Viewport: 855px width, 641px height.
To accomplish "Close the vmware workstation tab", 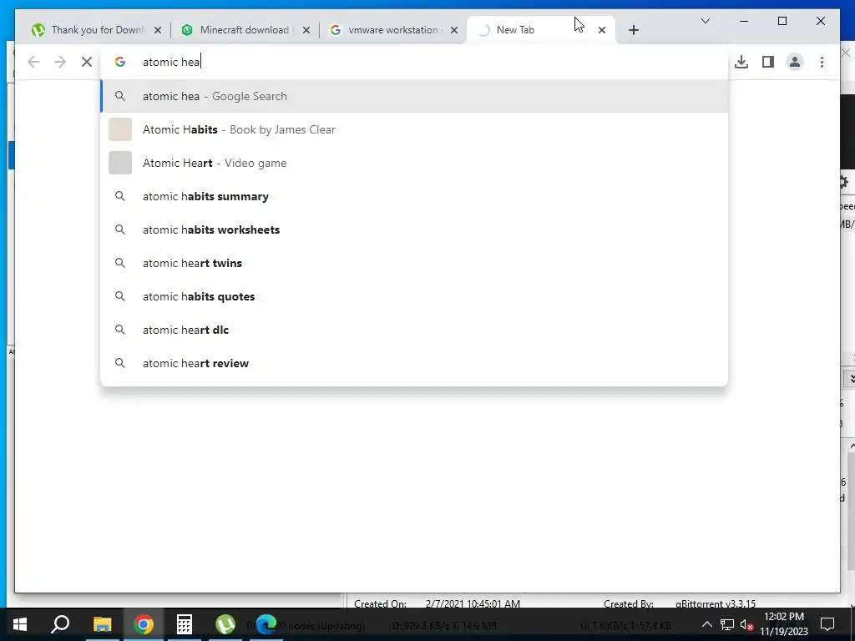I will (x=453, y=30).
